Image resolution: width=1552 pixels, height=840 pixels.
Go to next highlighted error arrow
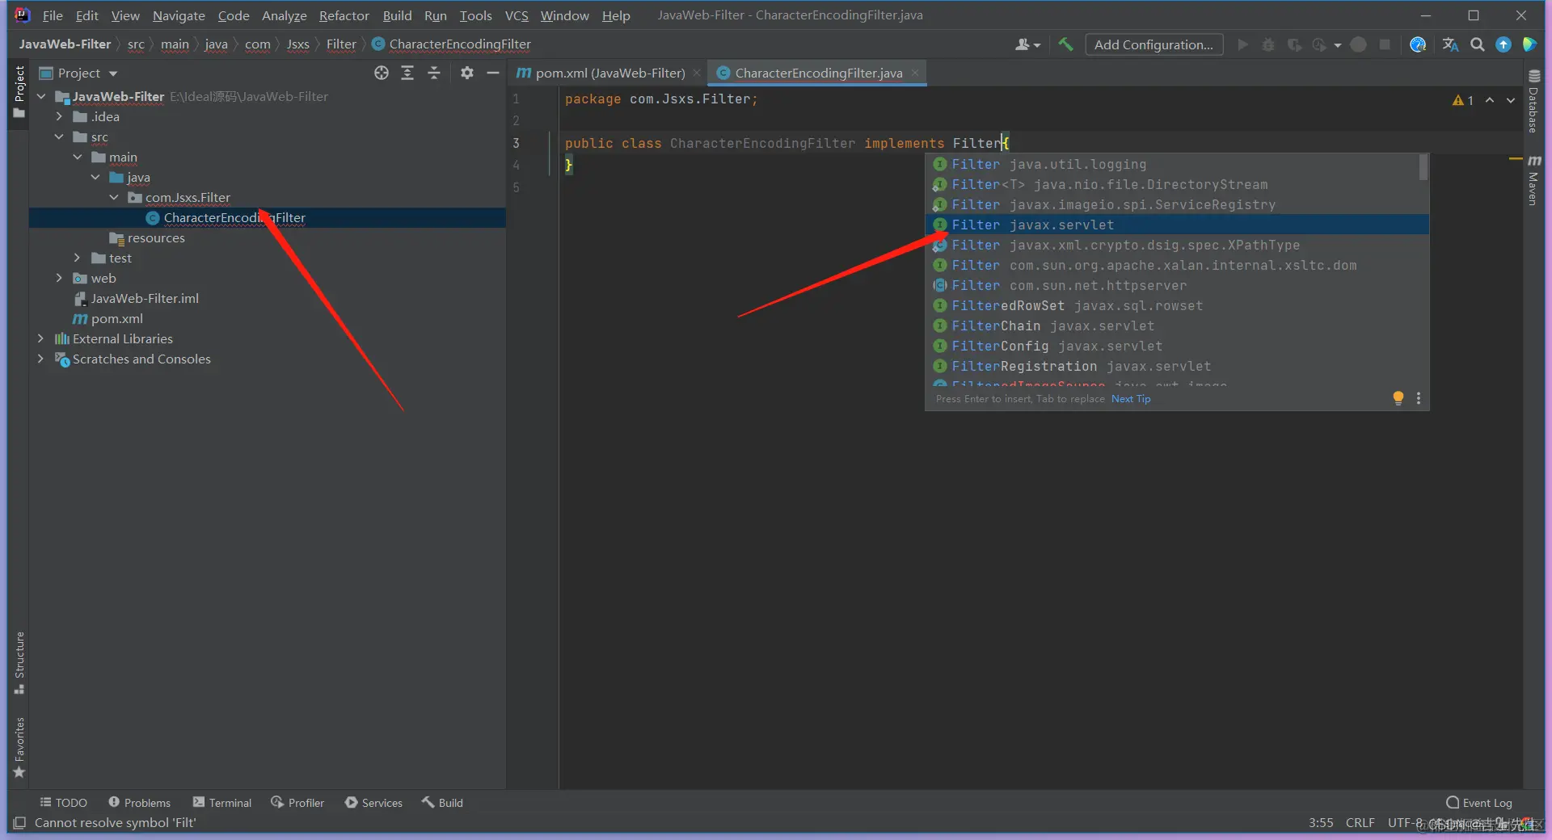(1511, 100)
